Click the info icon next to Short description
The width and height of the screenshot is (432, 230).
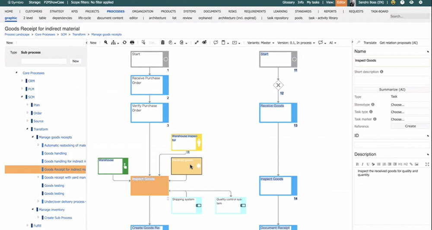coord(381,72)
